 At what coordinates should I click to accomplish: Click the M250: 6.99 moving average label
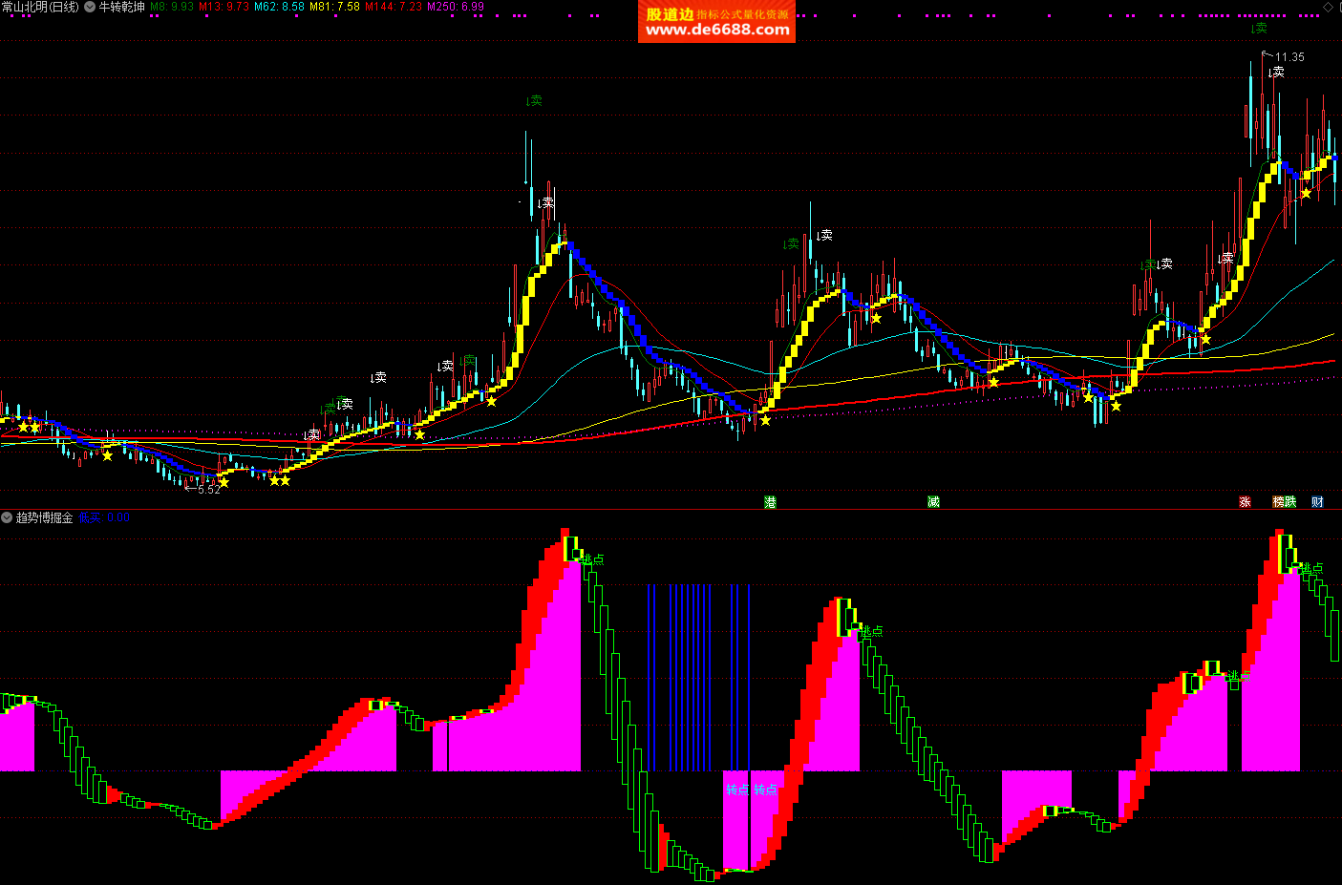(x=456, y=7)
